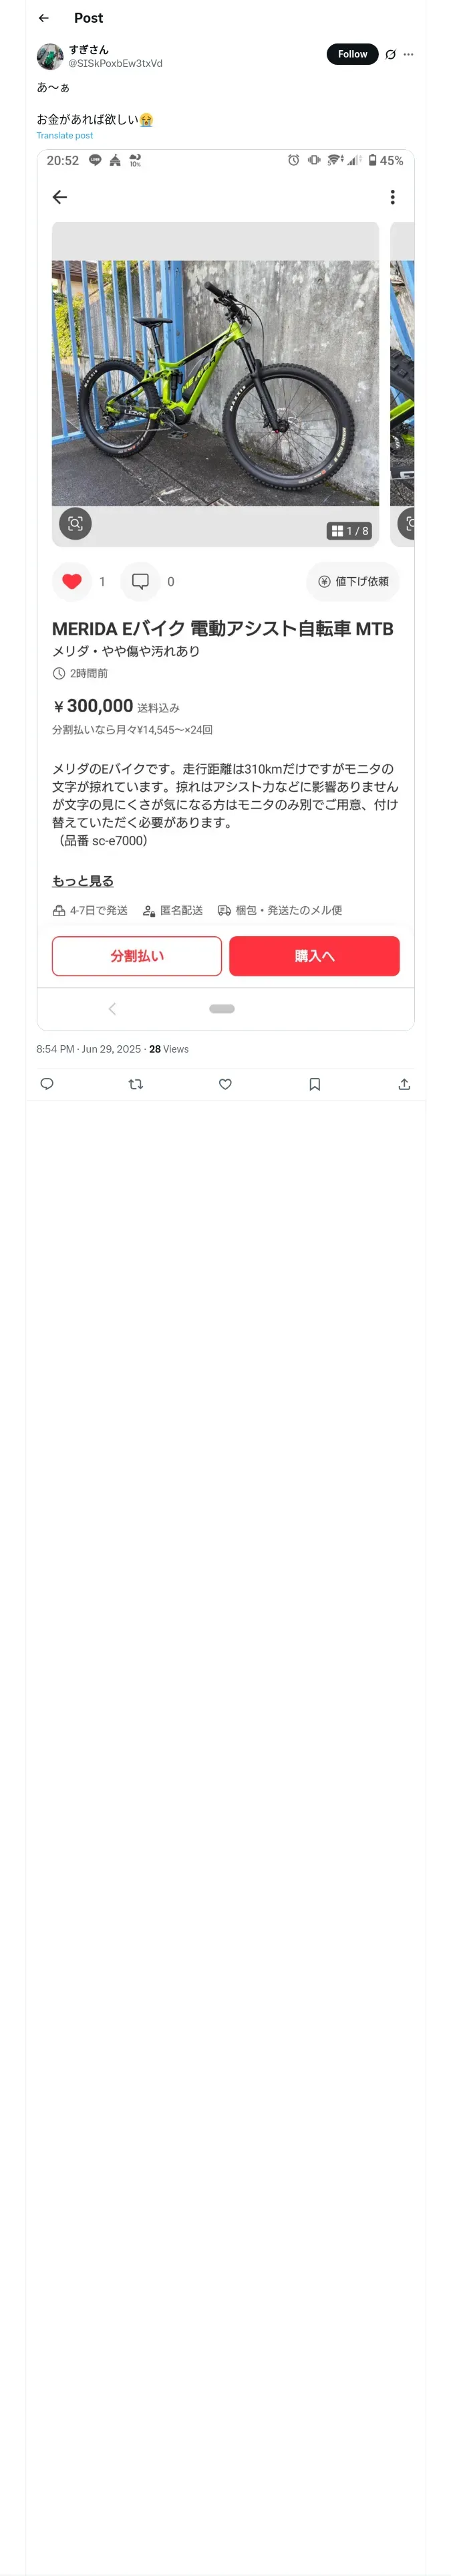
Task: Toggle bookmark on the post
Action: 315,1084
